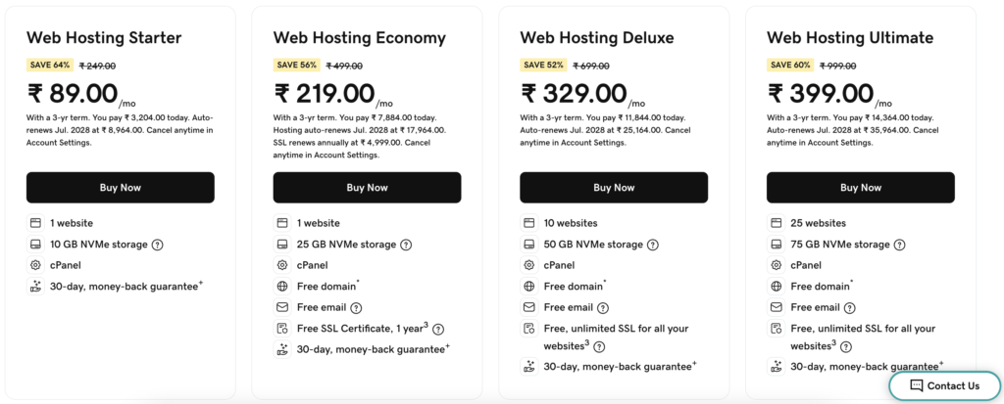The width and height of the screenshot is (1004, 404).
Task: Click the Contact Us chat icon
Action: pyautogui.click(x=916, y=385)
